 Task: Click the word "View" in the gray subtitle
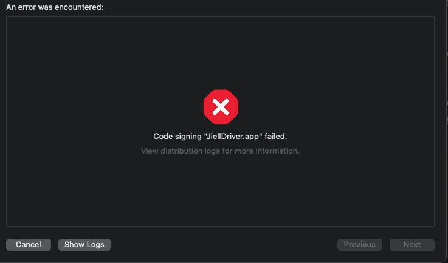coord(150,151)
